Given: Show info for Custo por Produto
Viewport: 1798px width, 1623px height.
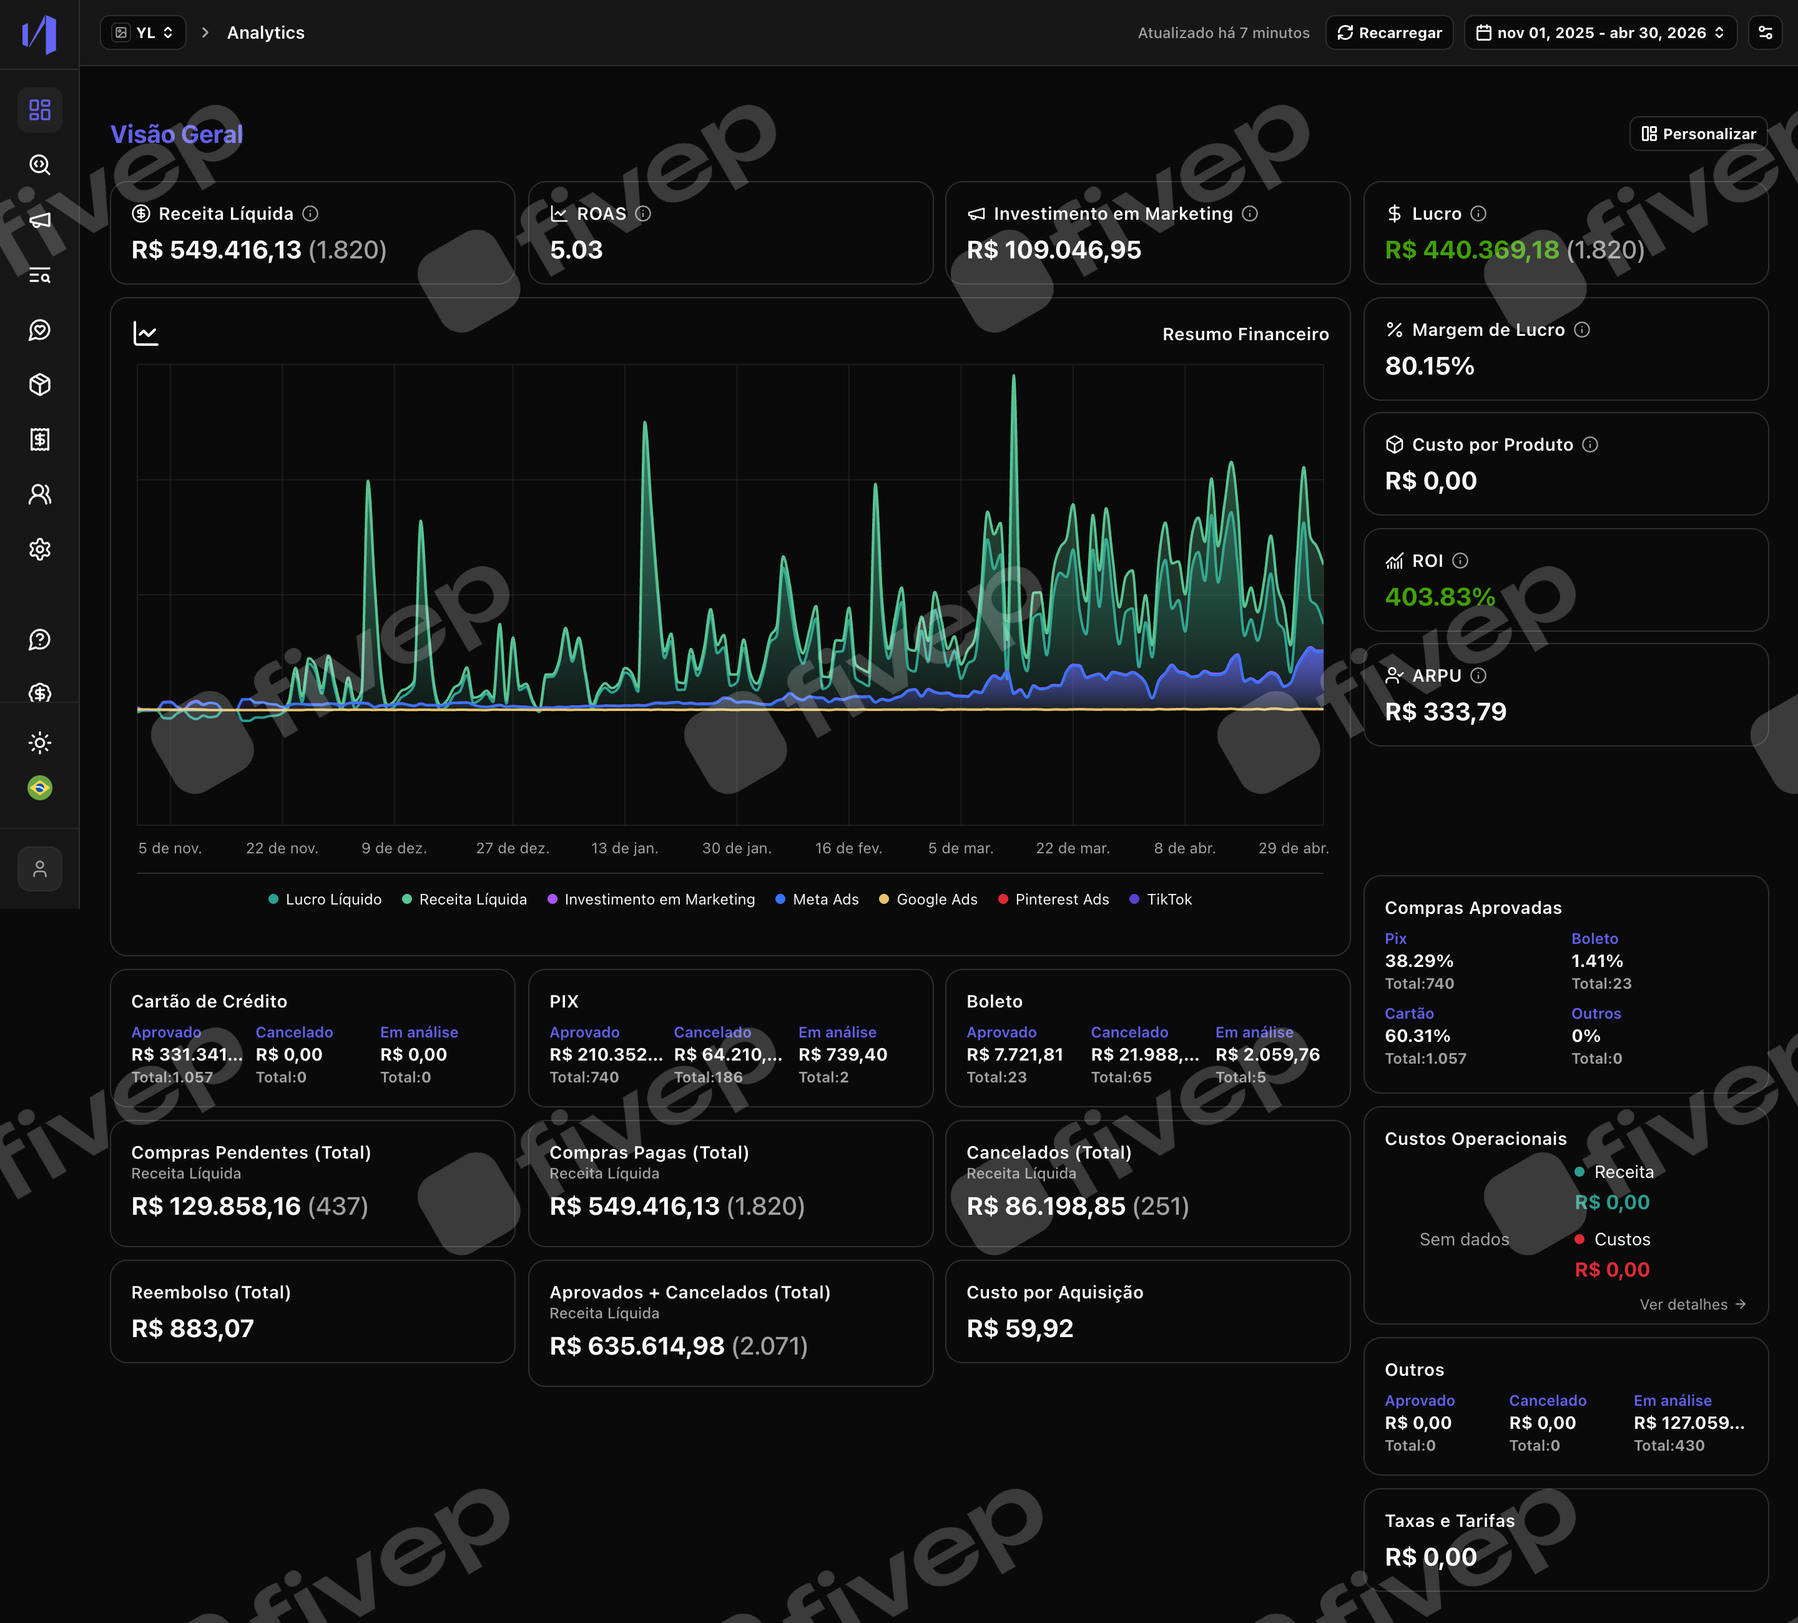Looking at the screenshot, I should tap(1589, 445).
